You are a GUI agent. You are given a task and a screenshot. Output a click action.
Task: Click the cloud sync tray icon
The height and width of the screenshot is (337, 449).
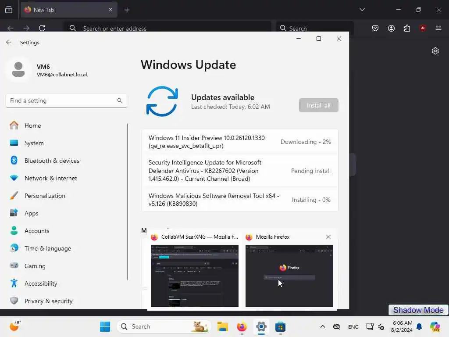click(337, 326)
